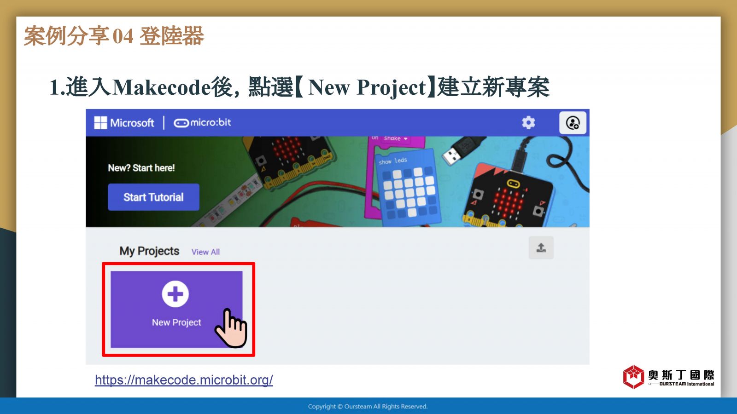The height and width of the screenshot is (414, 737).
Task: Select the New Project text label
Action: [176, 322]
